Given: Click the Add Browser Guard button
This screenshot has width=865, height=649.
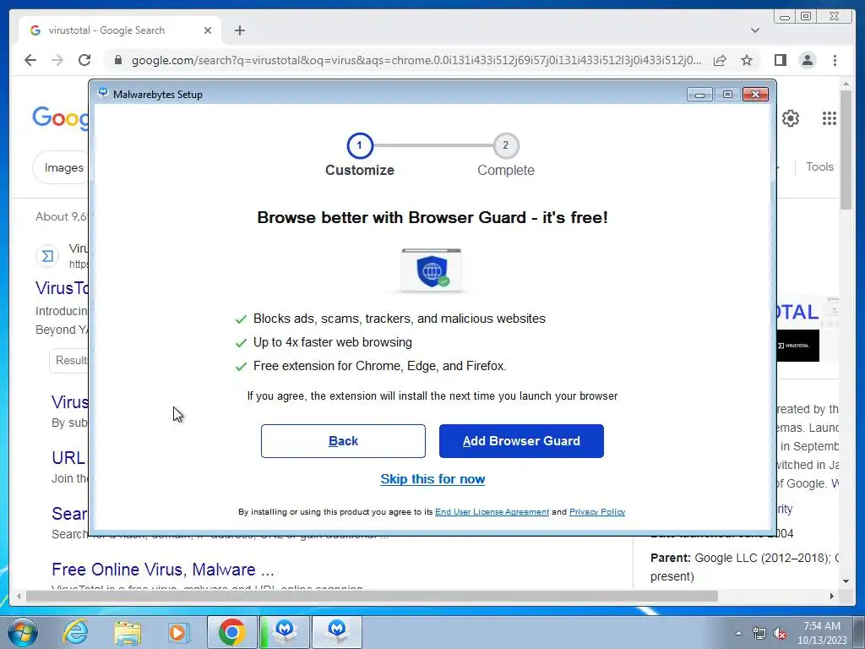Looking at the screenshot, I should click(521, 441).
